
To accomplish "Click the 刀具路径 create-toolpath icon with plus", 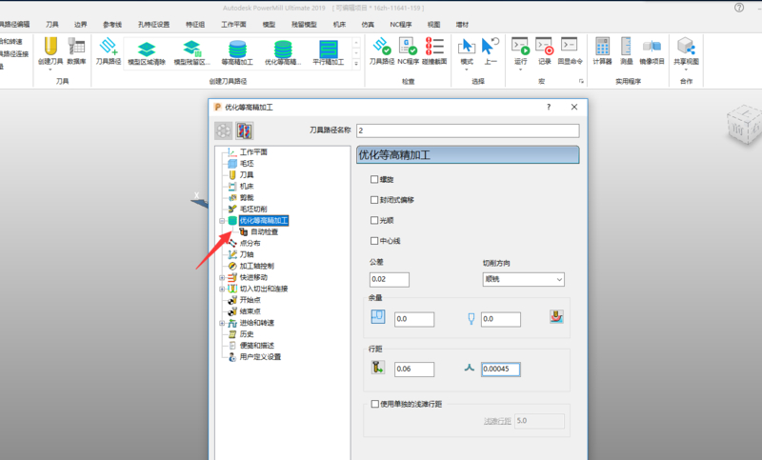I will click(x=109, y=47).
